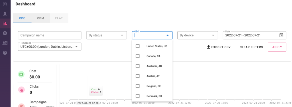
Task: Click the download icon beside Export CSV
Action: pyautogui.click(x=208, y=47)
